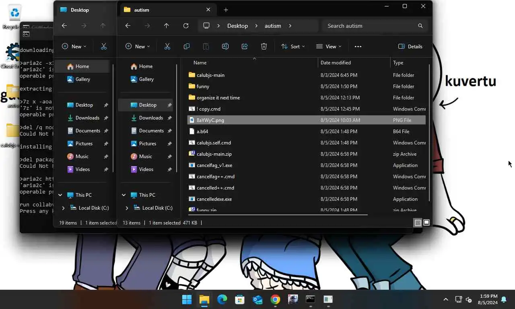The image size is (515, 309).
Task: Go back in the autism window
Action: point(128,26)
